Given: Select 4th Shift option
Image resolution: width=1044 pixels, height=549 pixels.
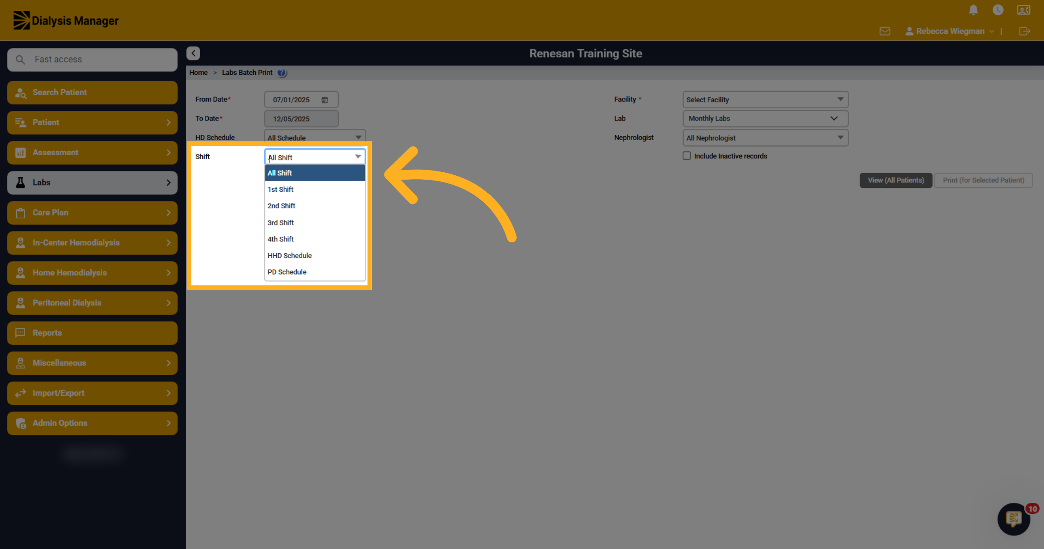Looking at the screenshot, I should coord(315,239).
